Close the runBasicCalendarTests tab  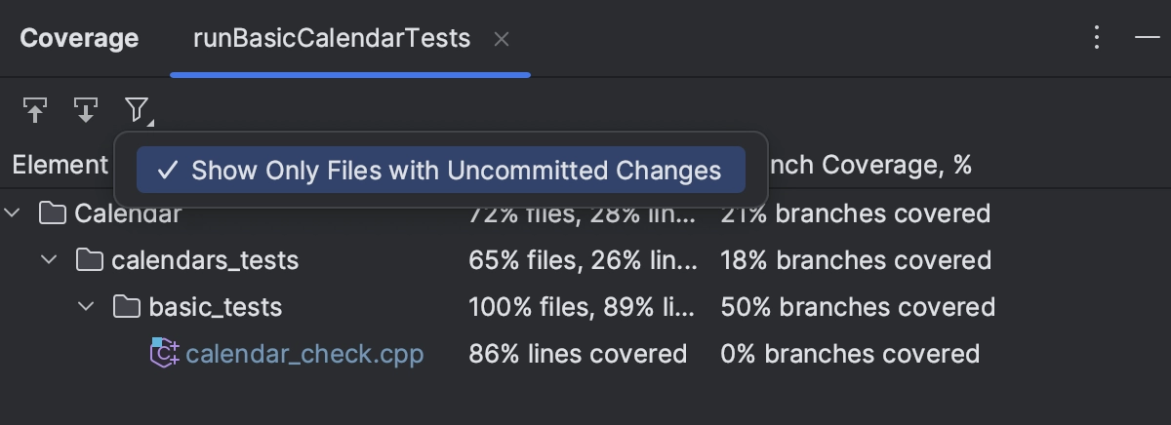(x=502, y=40)
